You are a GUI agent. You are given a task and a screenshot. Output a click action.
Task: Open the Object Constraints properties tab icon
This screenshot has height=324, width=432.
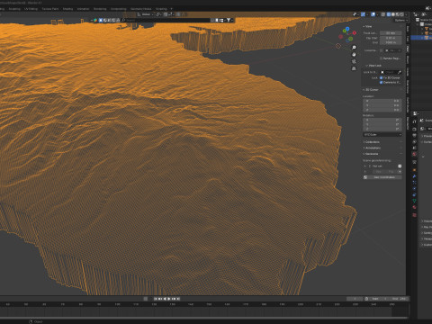pyautogui.click(x=414, y=195)
